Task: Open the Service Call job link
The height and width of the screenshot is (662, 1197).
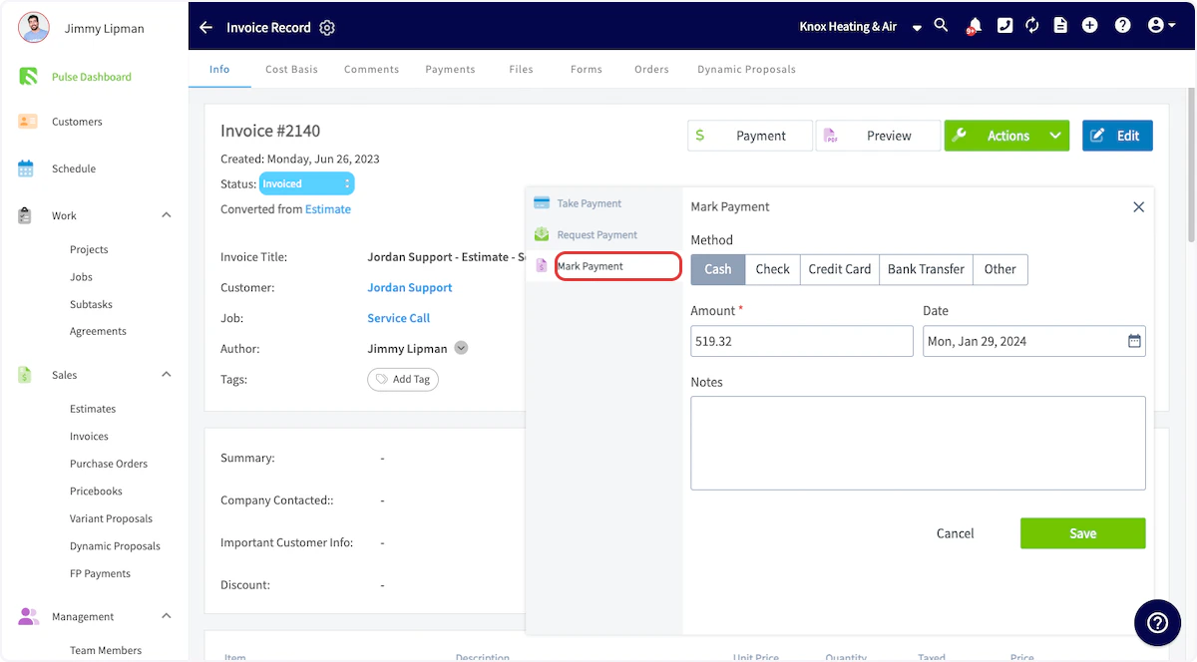Action: (x=399, y=318)
